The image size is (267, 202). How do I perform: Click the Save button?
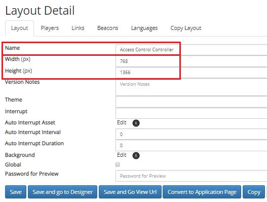pos(16,192)
